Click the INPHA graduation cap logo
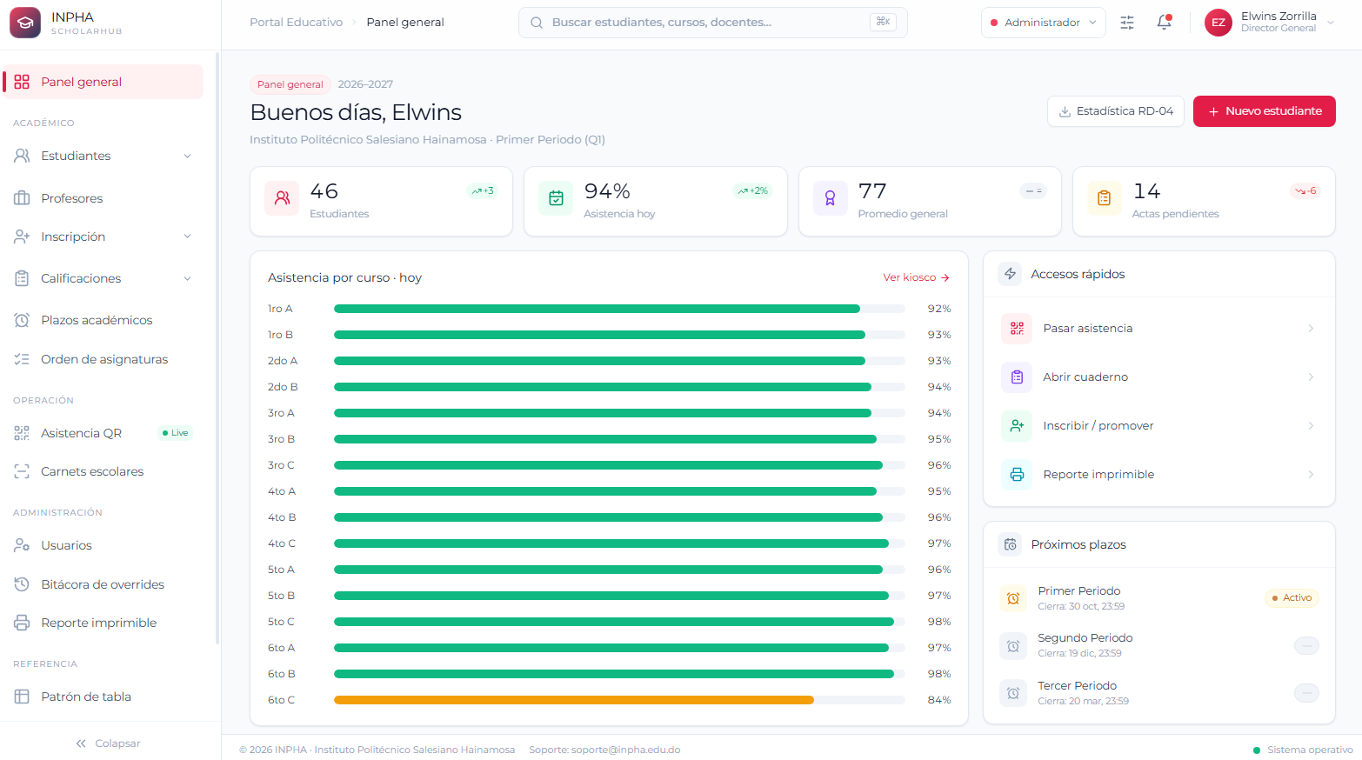 pos(25,23)
